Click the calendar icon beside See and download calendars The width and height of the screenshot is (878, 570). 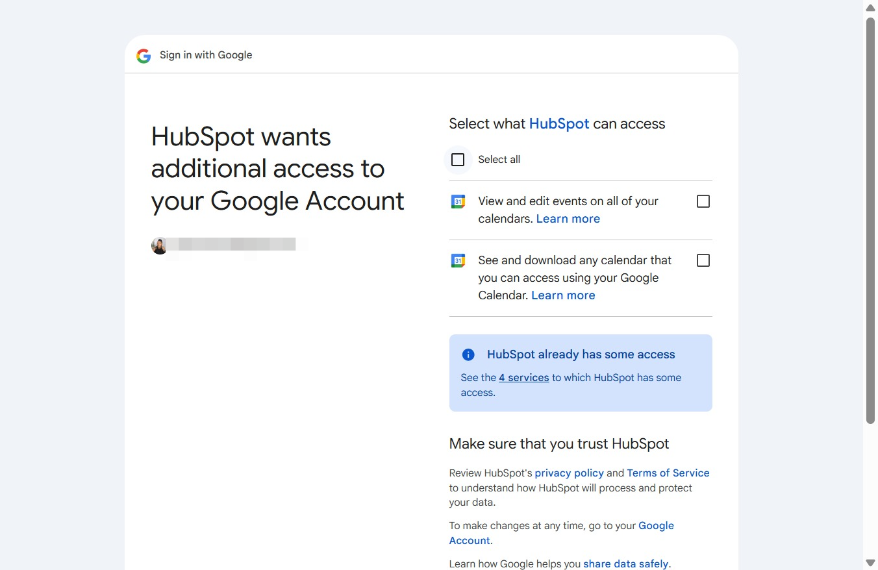[x=458, y=261]
